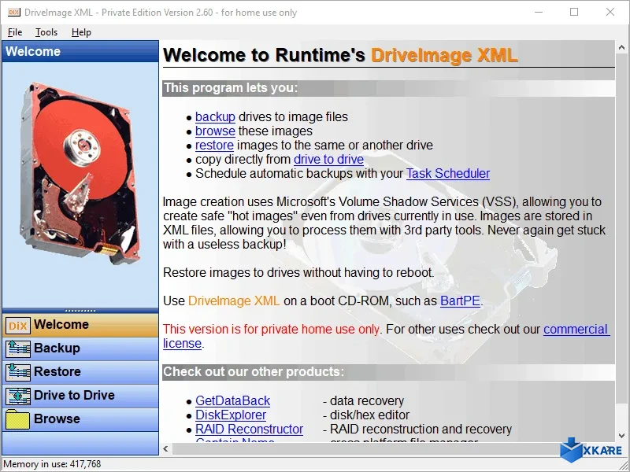Viewport: 630px width, 472px height.
Task: Open the RAID Reconstructor link
Action: 248,430
